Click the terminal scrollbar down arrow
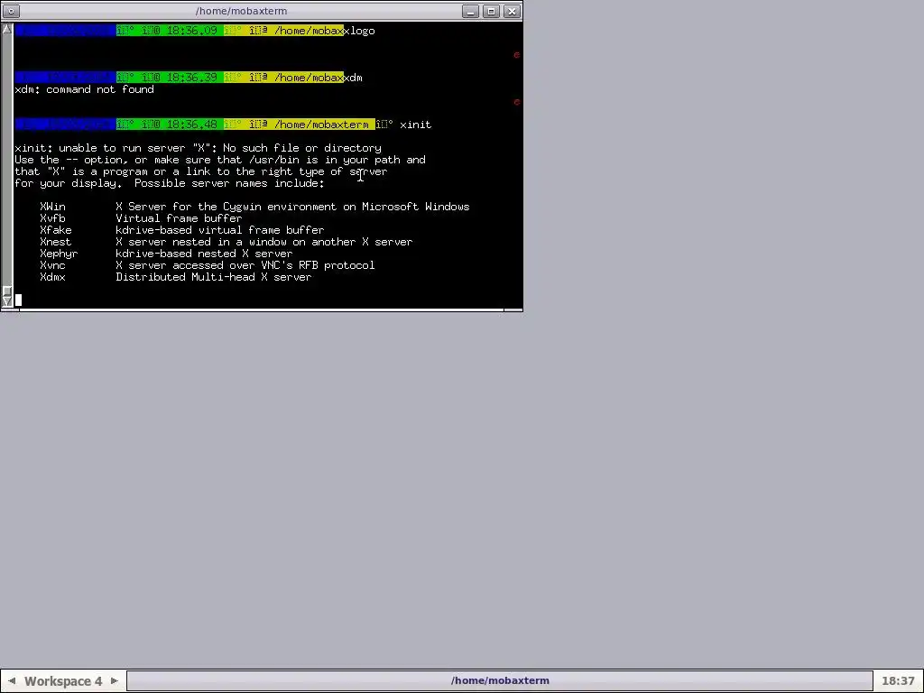This screenshot has height=693, width=924. tap(7, 301)
